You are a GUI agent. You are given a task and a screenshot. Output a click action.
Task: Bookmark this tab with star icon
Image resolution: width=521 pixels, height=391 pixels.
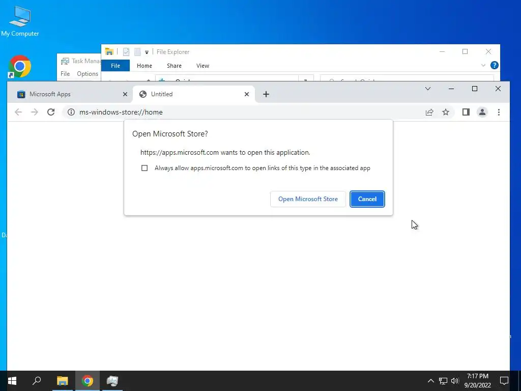click(x=446, y=112)
